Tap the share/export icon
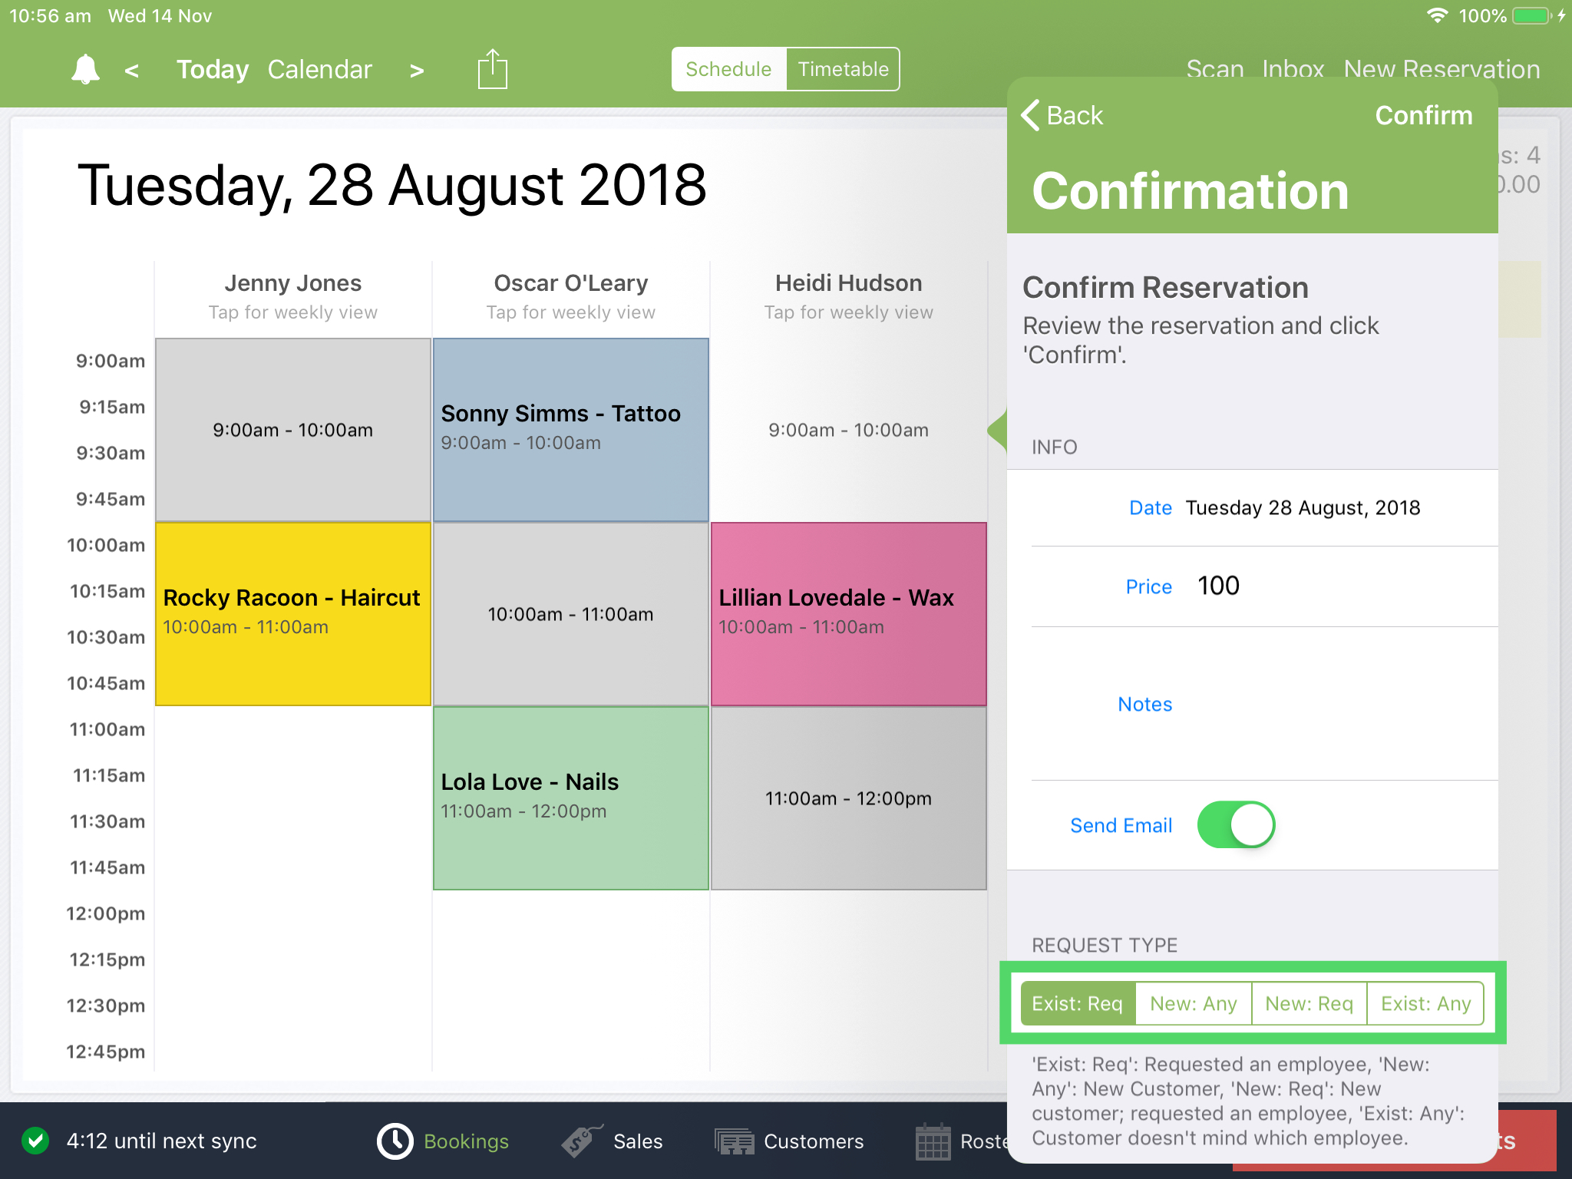 click(x=492, y=68)
